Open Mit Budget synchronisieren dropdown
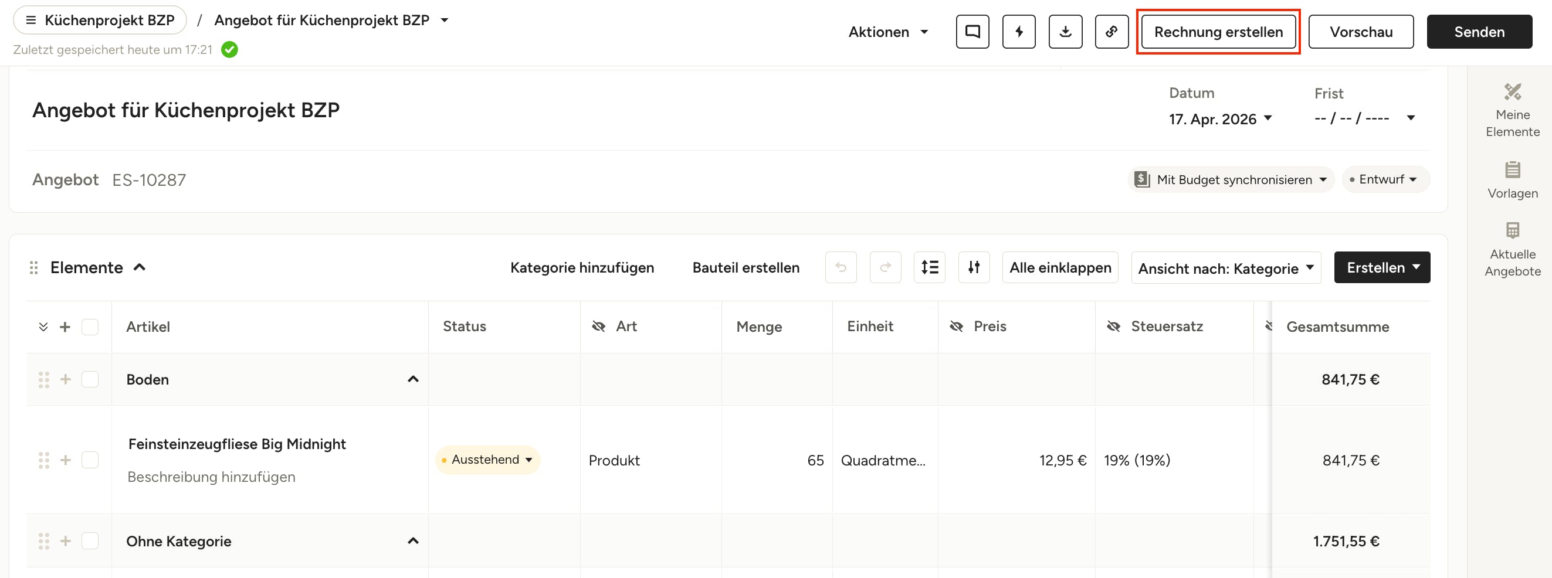Image resolution: width=1552 pixels, height=578 pixels. pyautogui.click(x=1231, y=179)
